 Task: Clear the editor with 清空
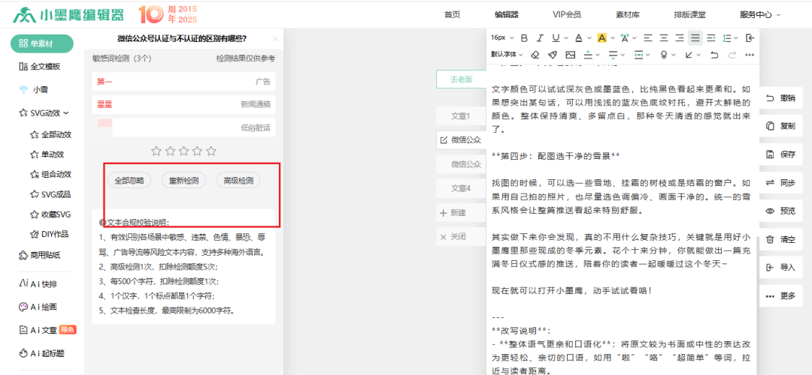(x=780, y=239)
